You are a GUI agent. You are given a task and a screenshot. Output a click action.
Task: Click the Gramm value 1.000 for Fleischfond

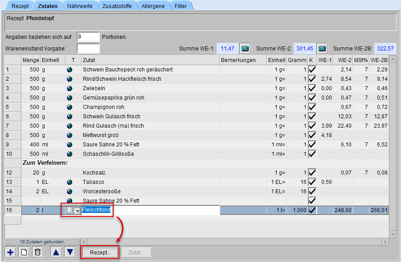(x=297, y=210)
